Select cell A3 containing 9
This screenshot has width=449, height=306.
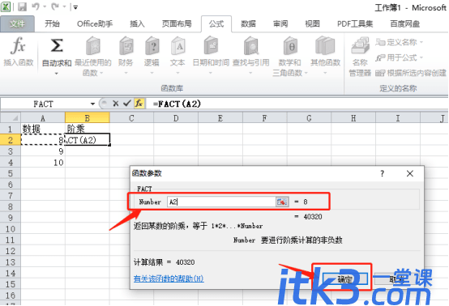[43, 151]
